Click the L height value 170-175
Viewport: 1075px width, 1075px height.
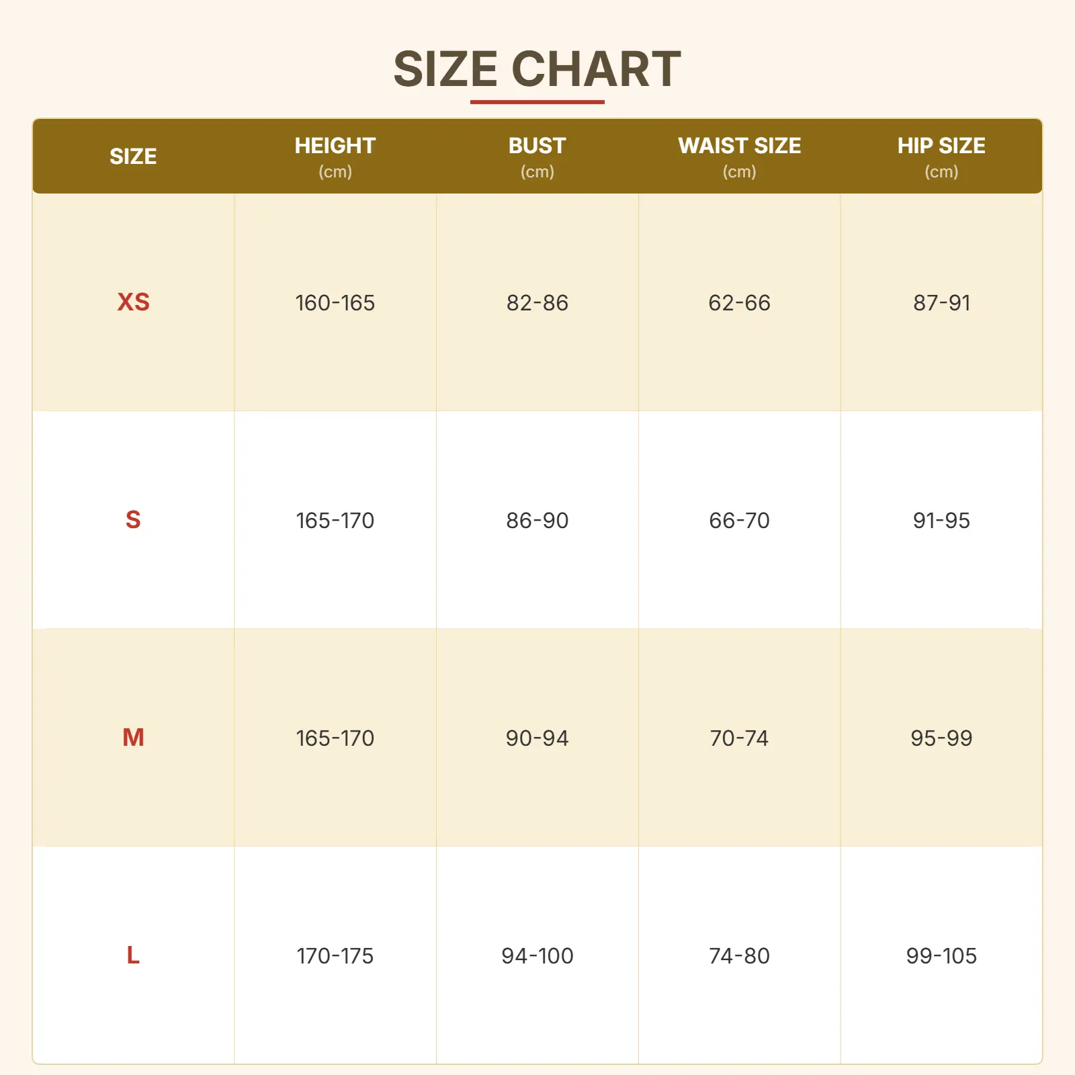335,956
